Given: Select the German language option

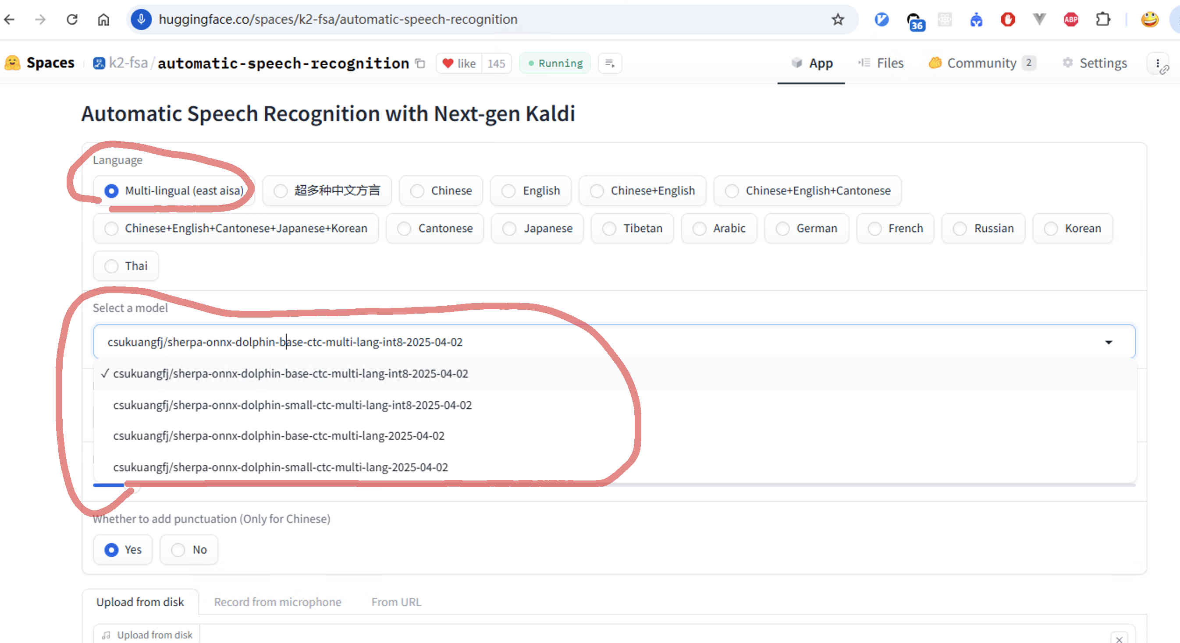Looking at the screenshot, I should point(806,228).
